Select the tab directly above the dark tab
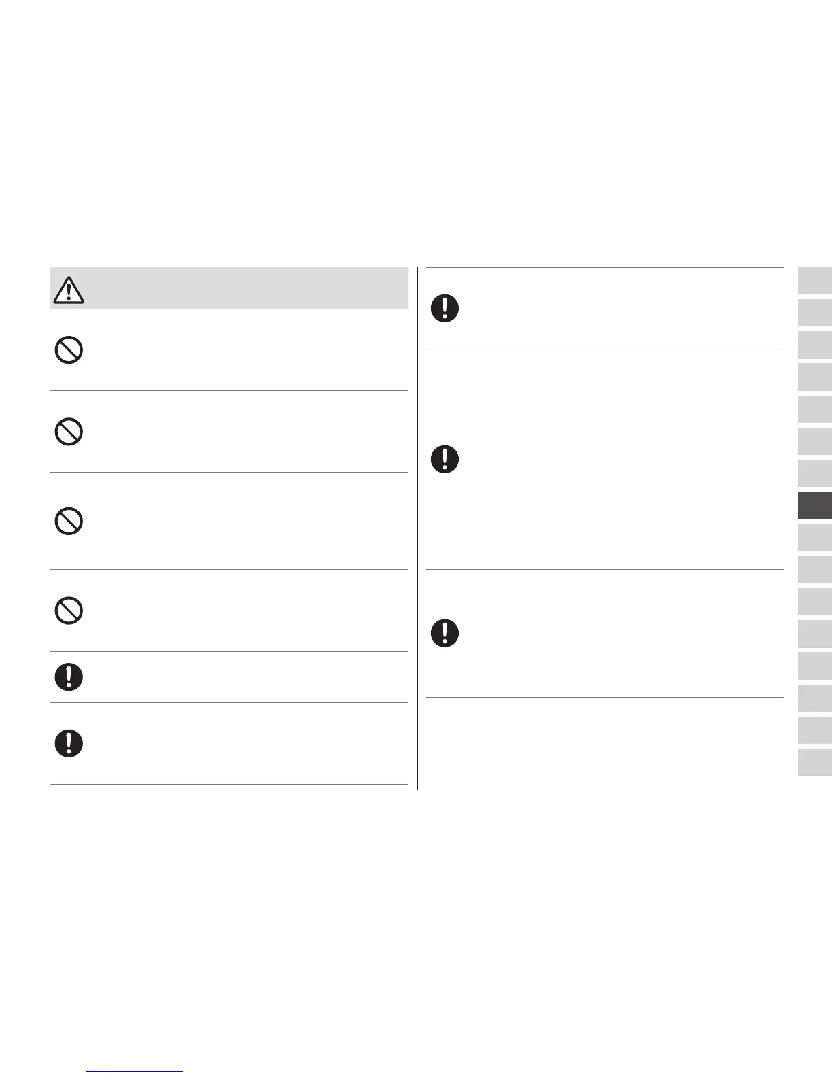Image resolution: width=832 pixels, height=1077 pixels. pos(814,473)
